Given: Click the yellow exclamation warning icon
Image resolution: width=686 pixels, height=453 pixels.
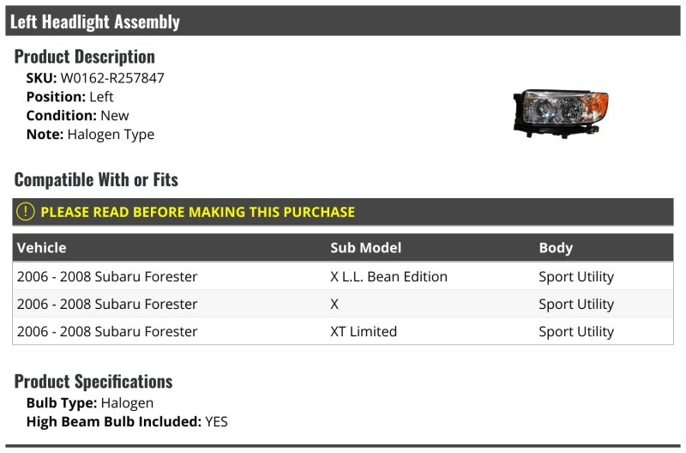Looking at the screenshot, I should click(x=26, y=212).
